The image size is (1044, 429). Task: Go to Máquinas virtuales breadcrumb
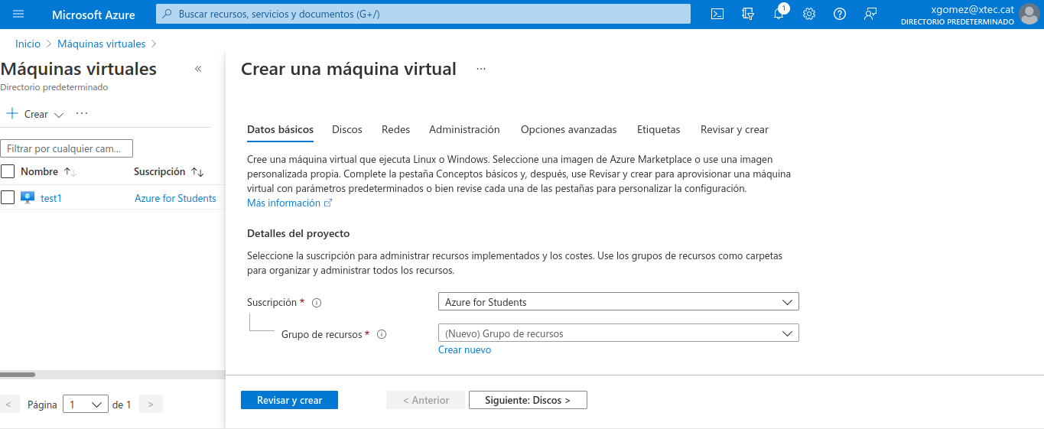[102, 44]
